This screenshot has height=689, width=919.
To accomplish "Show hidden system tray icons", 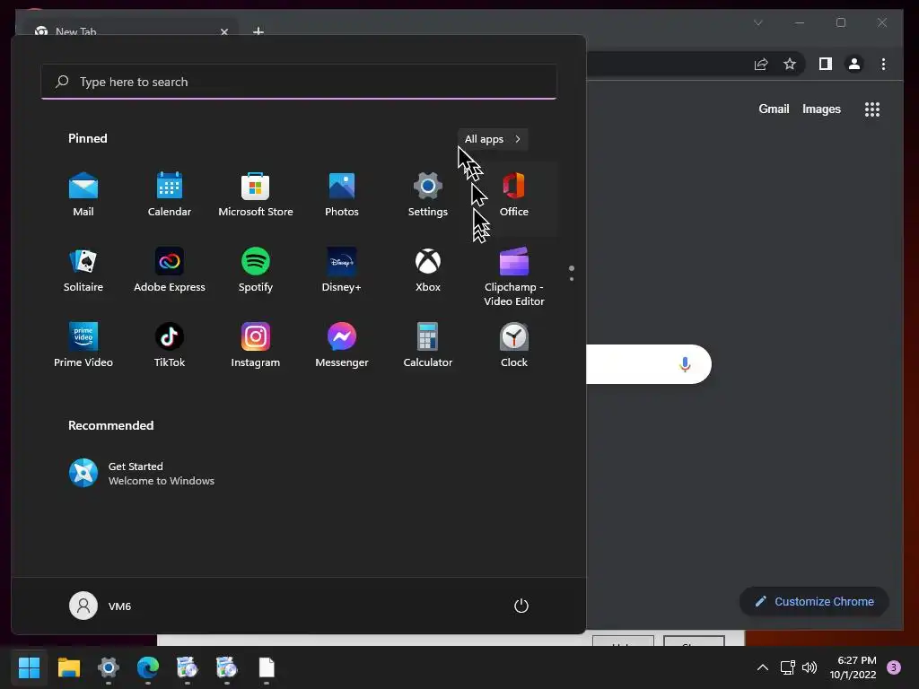I will [763, 667].
